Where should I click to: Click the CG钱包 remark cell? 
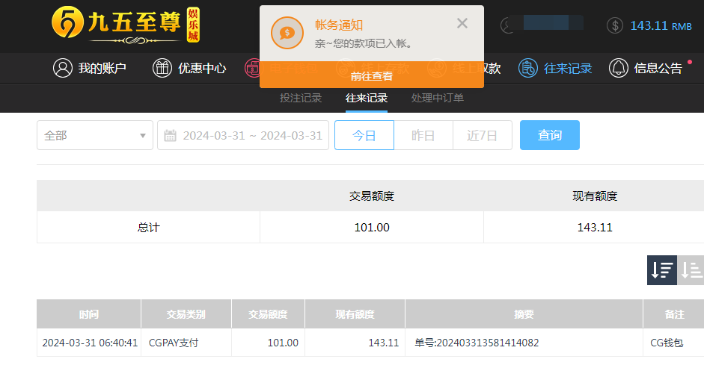tap(667, 343)
